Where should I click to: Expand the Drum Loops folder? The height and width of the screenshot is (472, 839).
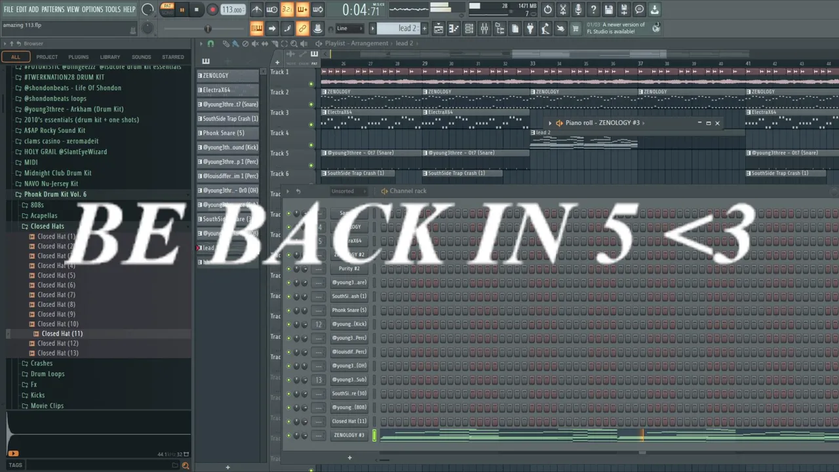pos(47,374)
